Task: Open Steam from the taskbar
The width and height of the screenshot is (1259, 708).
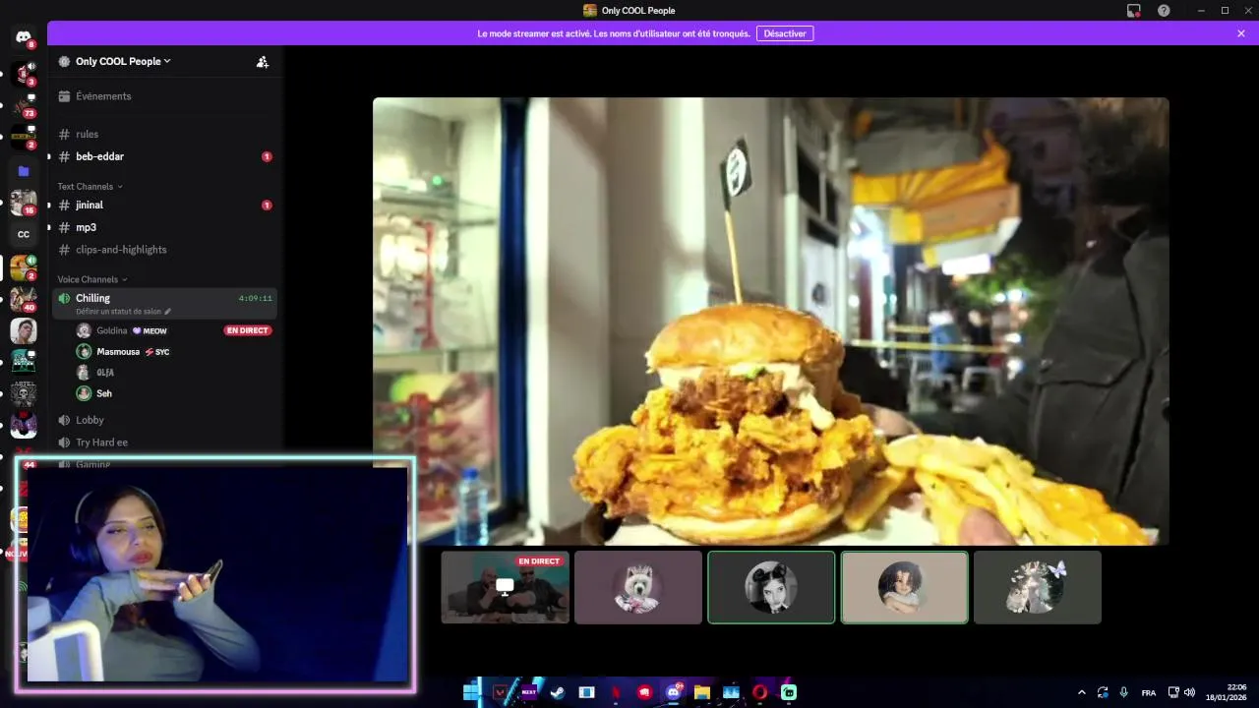Action: [x=558, y=692]
